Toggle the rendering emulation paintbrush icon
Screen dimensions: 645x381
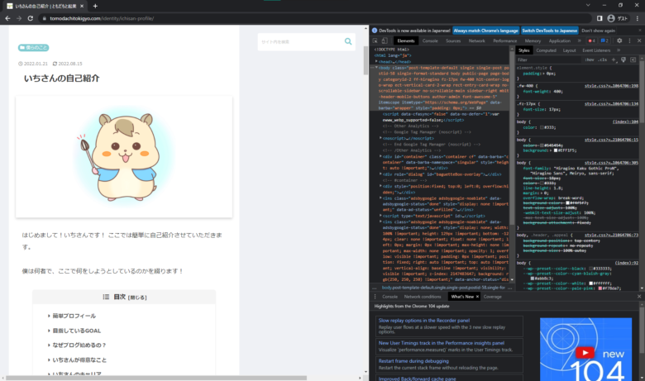(623, 60)
